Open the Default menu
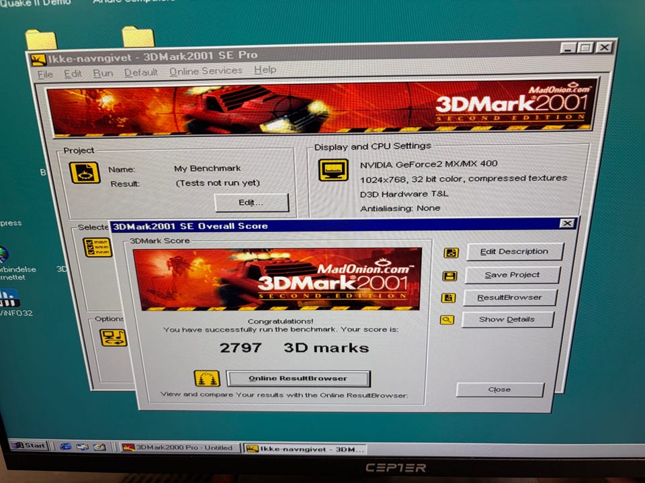Image resolution: width=645 pixels, height=483 pixels. (x=141, y=72)
